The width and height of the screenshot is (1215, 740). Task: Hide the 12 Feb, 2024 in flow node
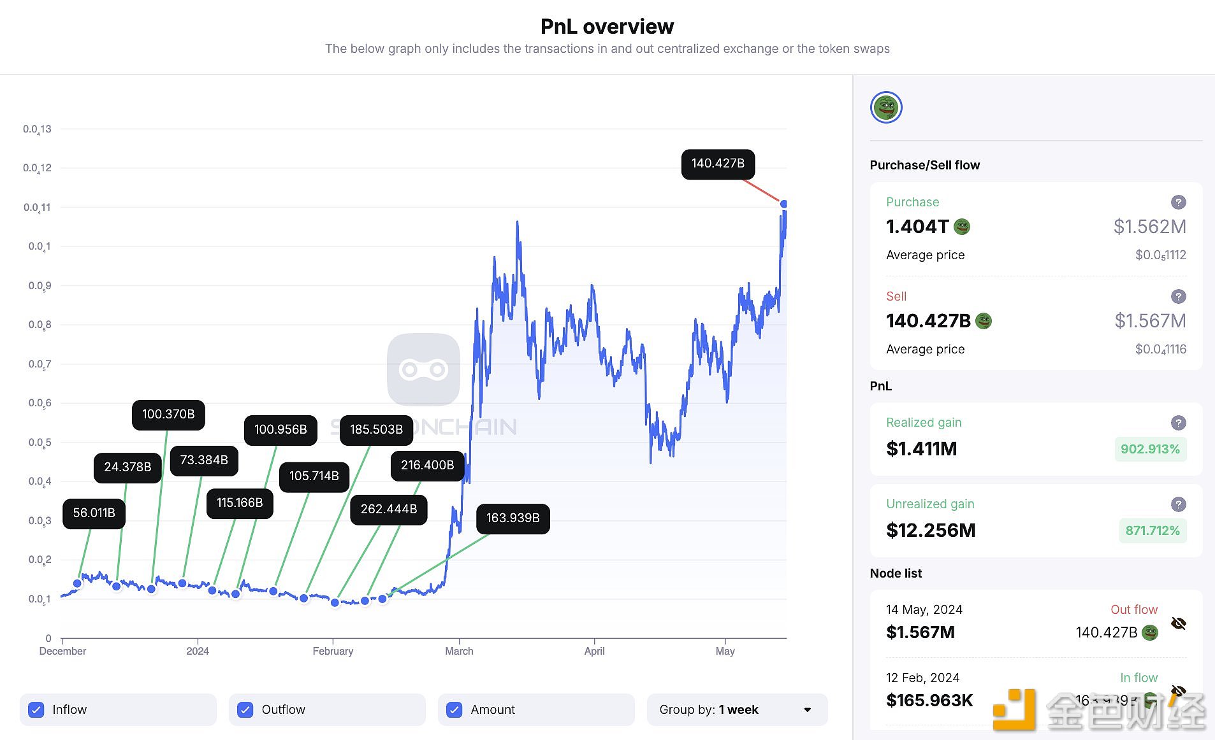click(1179, 691)
